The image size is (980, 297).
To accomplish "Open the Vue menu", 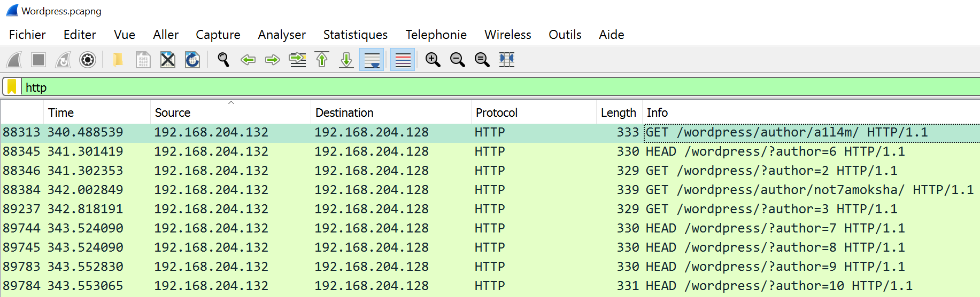I will [x=125, y=35].
